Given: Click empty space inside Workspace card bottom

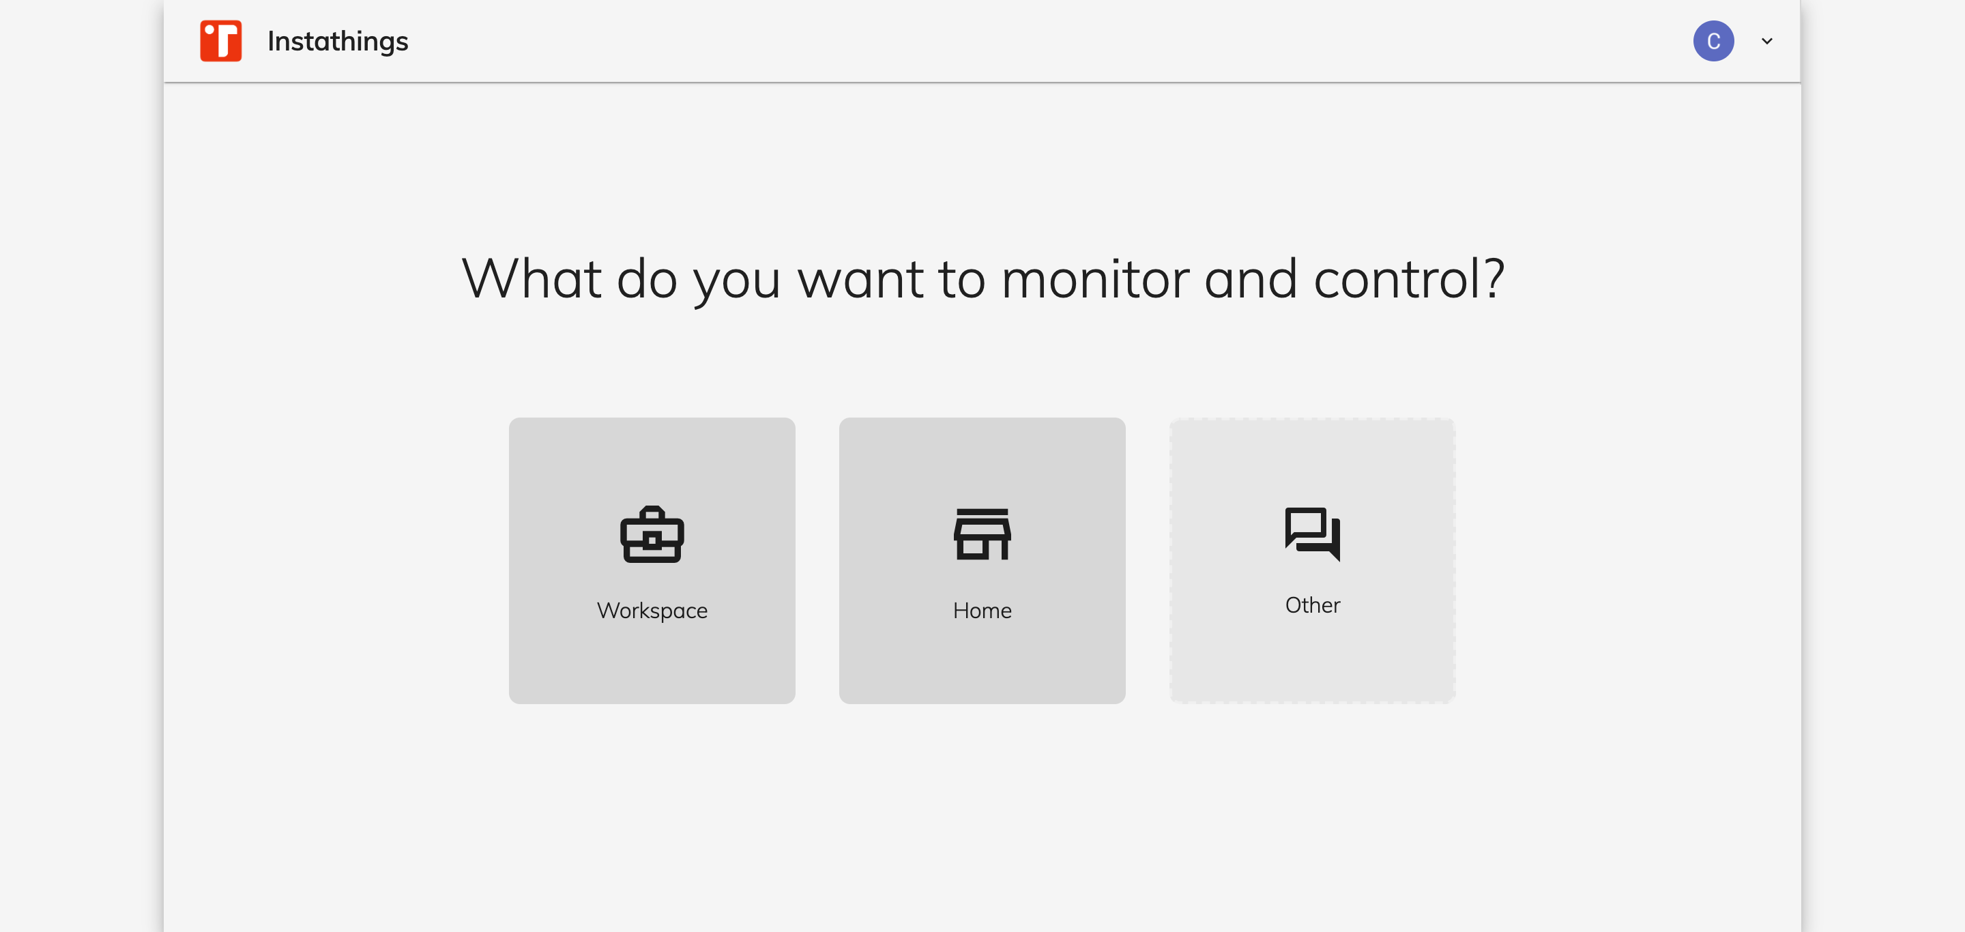Looking at the screenshot, I should [x=652, y=667].
